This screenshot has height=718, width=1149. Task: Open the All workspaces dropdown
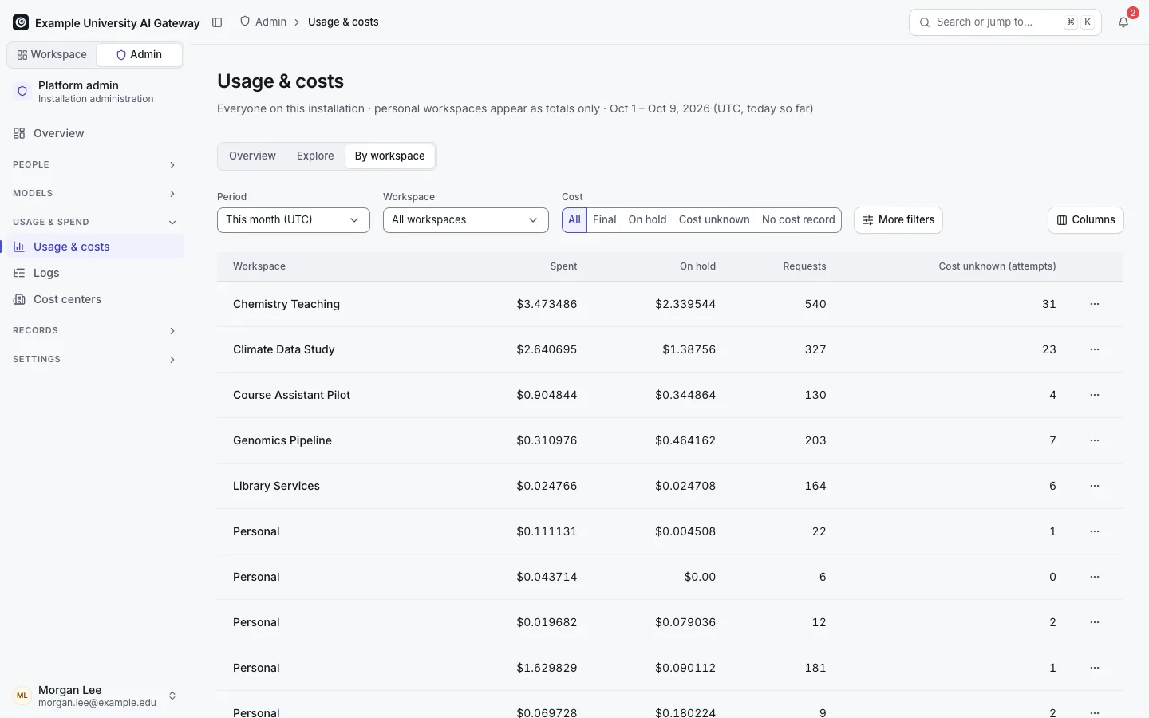point(466,220)
